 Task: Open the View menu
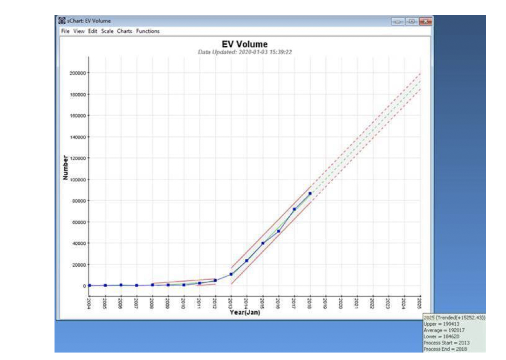coord(79,31)
